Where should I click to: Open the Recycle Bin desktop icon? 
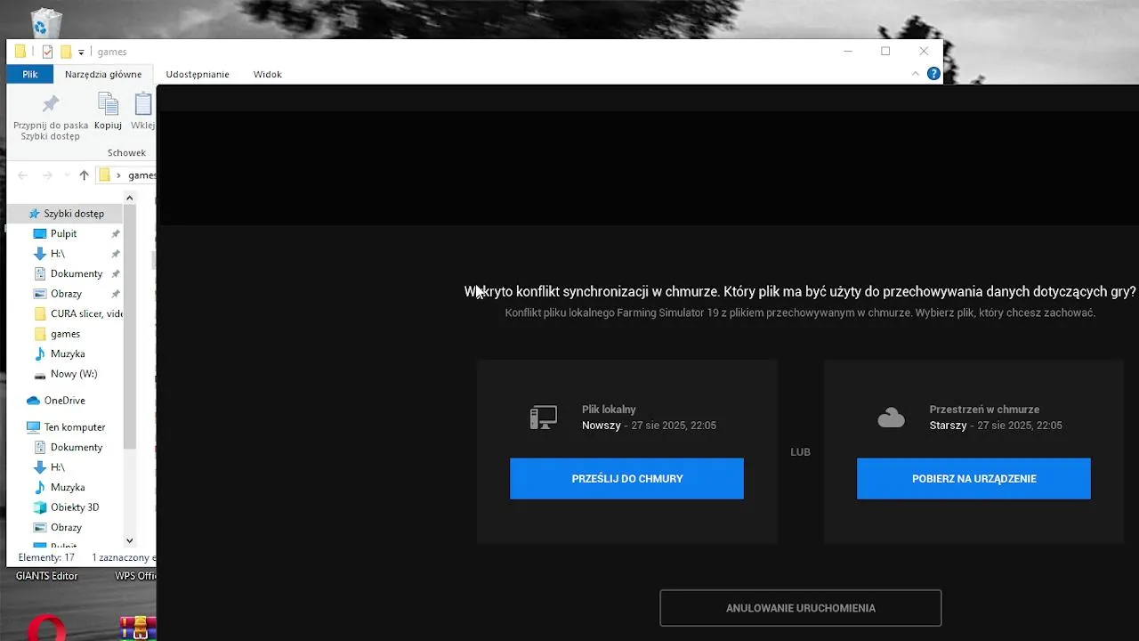46,22
